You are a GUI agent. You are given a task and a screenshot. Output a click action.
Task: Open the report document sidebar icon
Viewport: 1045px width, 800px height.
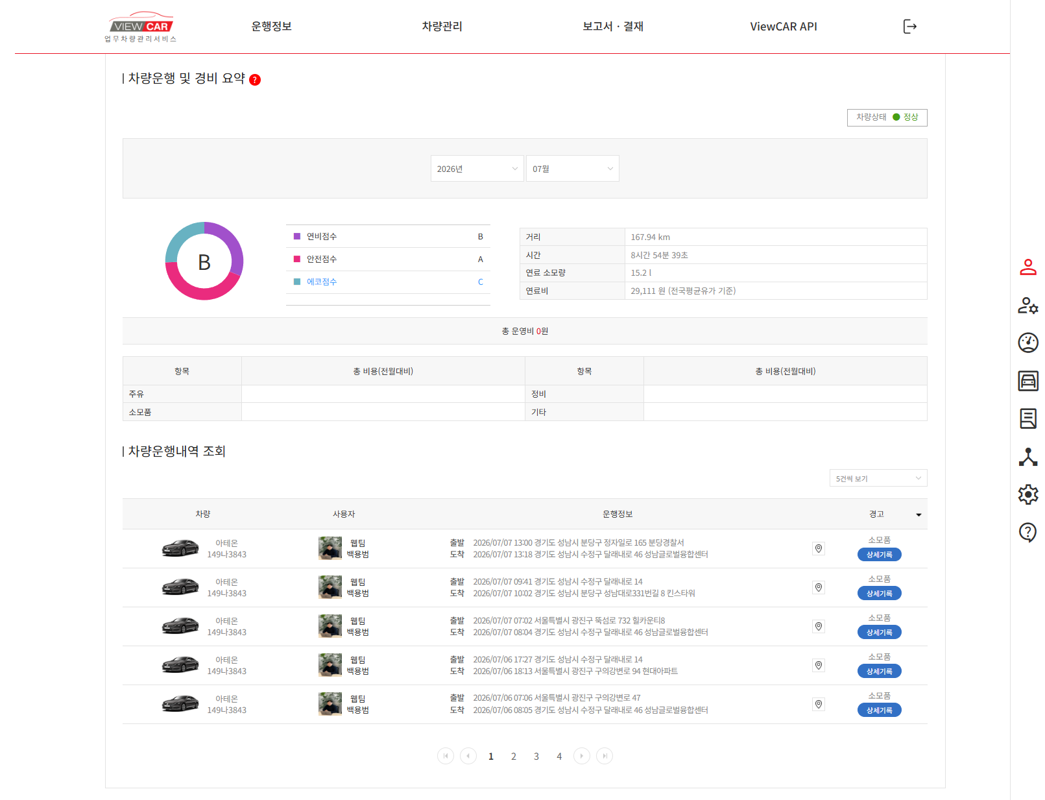point(1028,418)
